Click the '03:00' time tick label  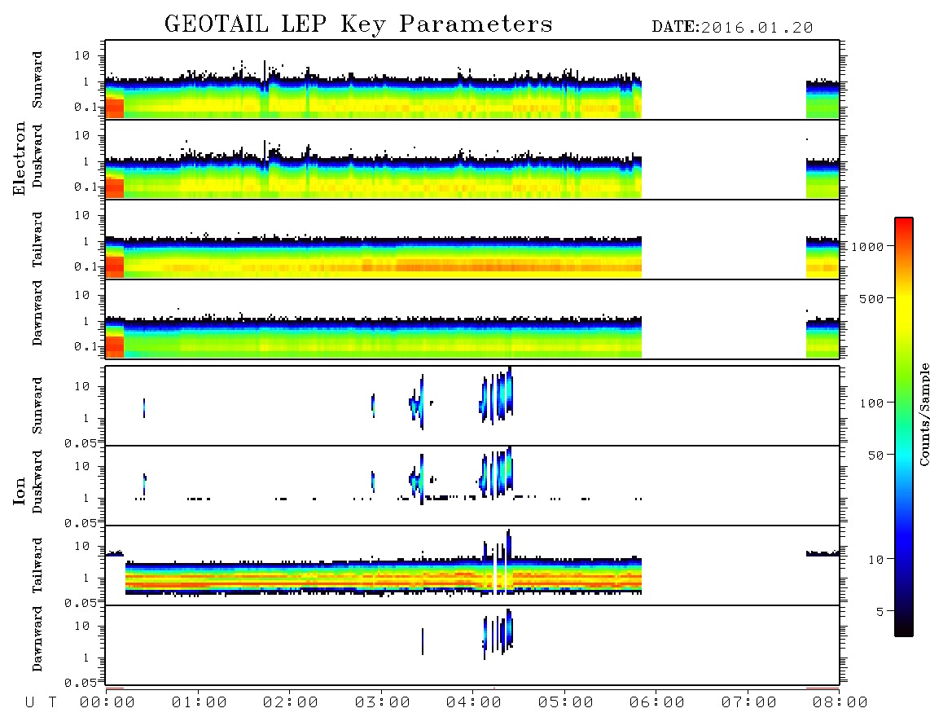tap(382, 703)
